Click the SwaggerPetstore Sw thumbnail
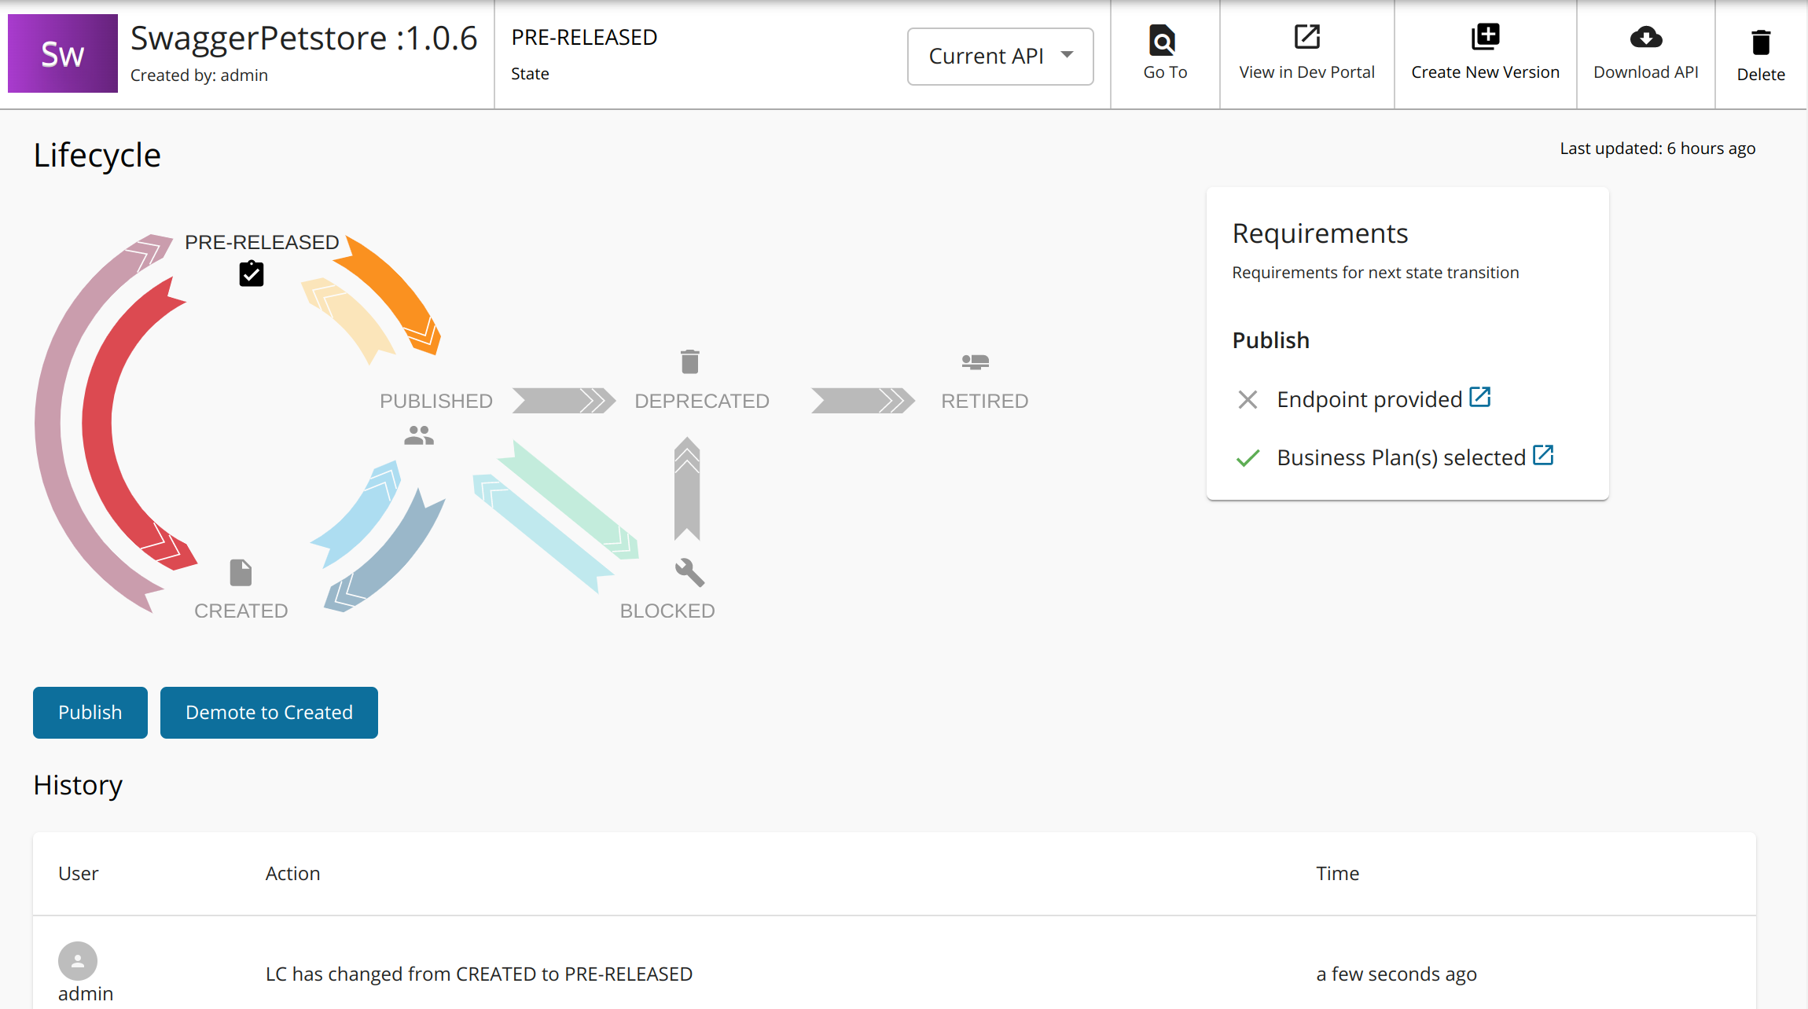 (x=62, y=53)
